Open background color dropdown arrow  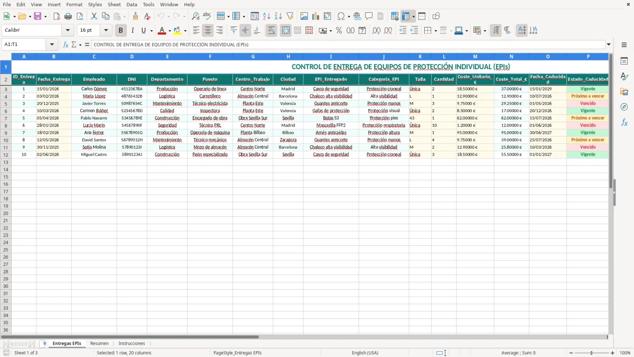click(x=185, y=31)
